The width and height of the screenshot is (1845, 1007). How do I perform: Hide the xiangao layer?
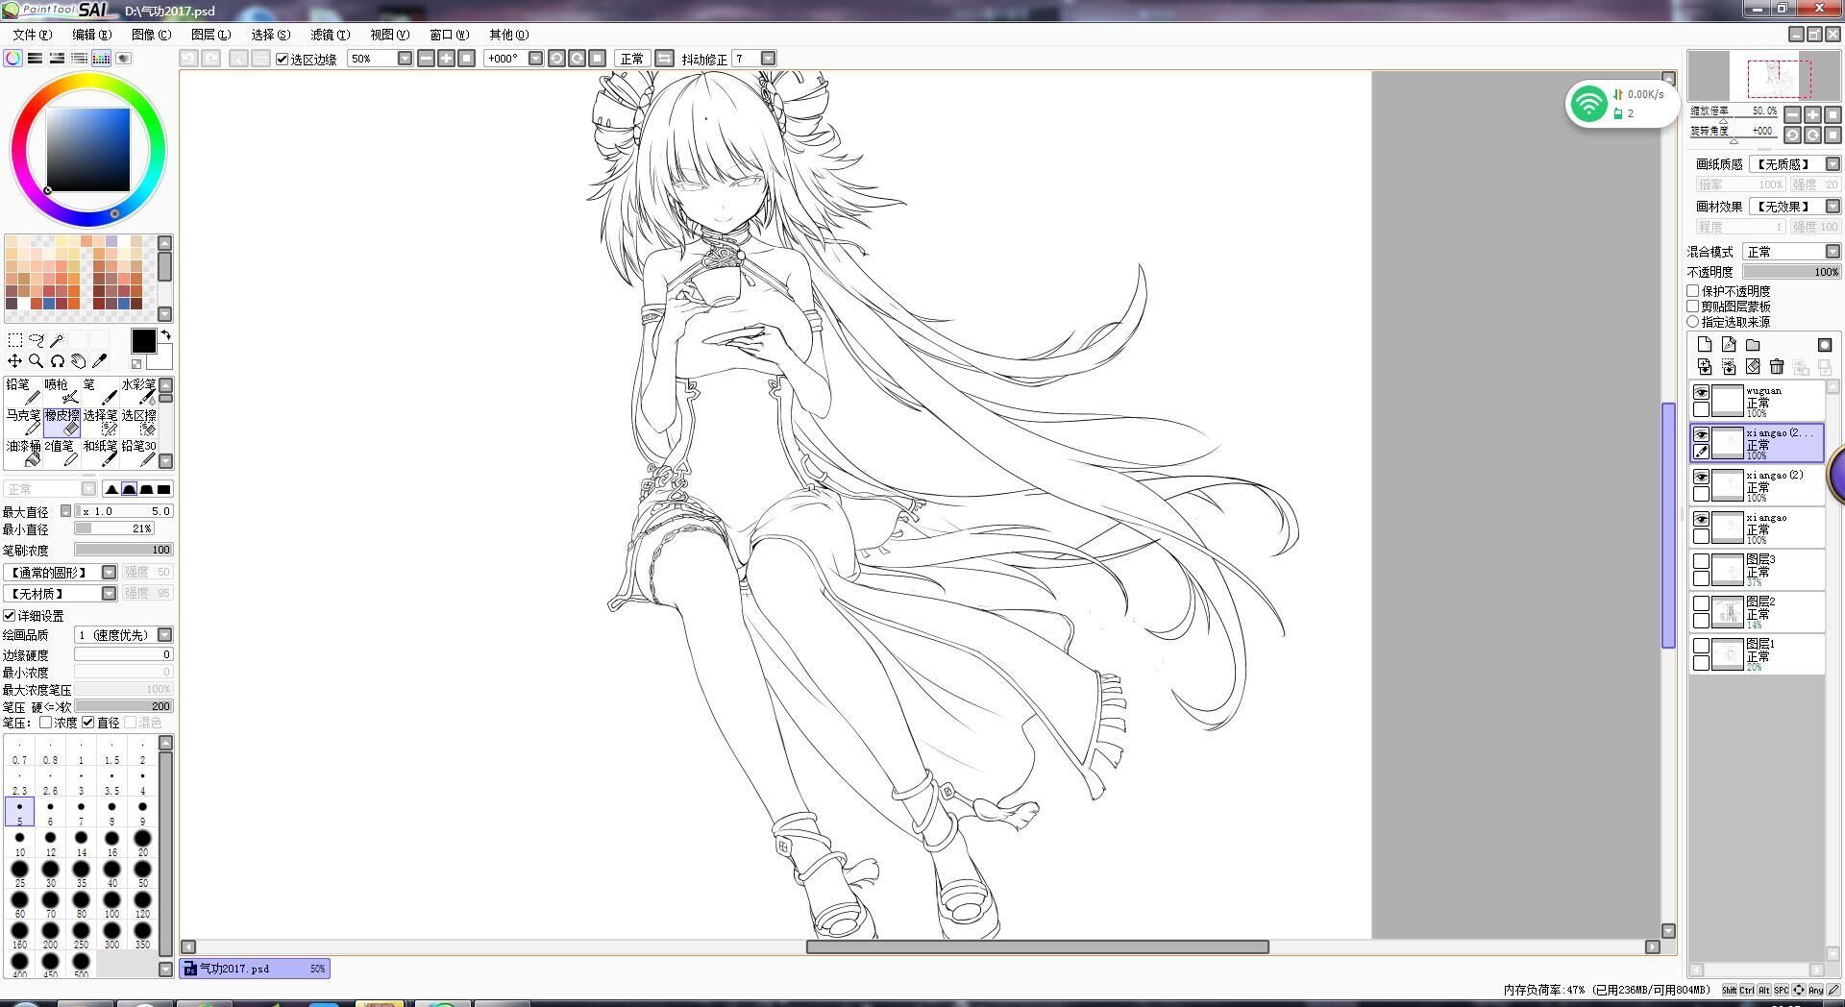(x=1702, y=520)
